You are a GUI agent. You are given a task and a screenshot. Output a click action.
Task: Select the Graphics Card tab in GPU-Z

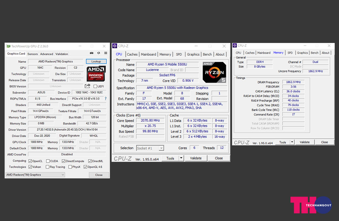[16, 54]
